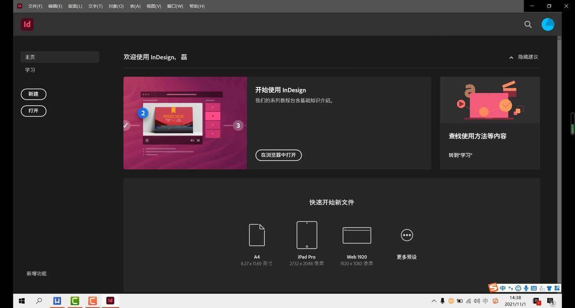Open the Sogou emoji smiley icon

(518, 288)
